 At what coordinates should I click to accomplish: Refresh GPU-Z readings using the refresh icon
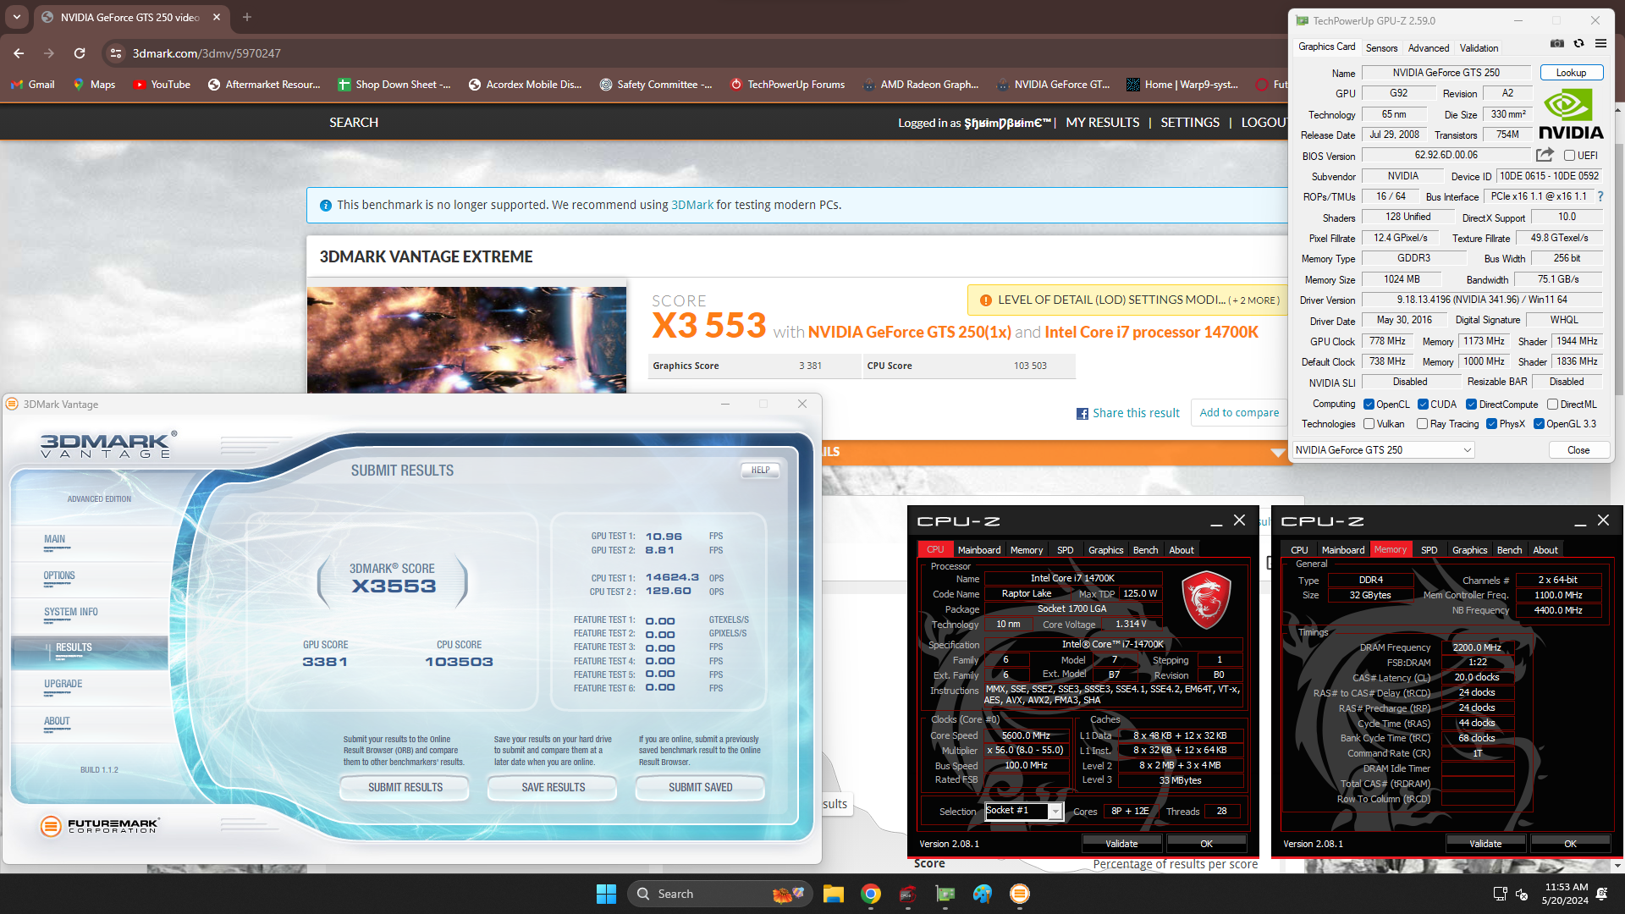click(1578, 43)
